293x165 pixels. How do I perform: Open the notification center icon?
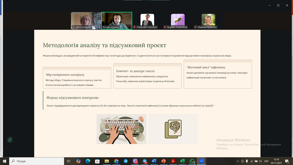pyautogui.click(x=287, y=161)
